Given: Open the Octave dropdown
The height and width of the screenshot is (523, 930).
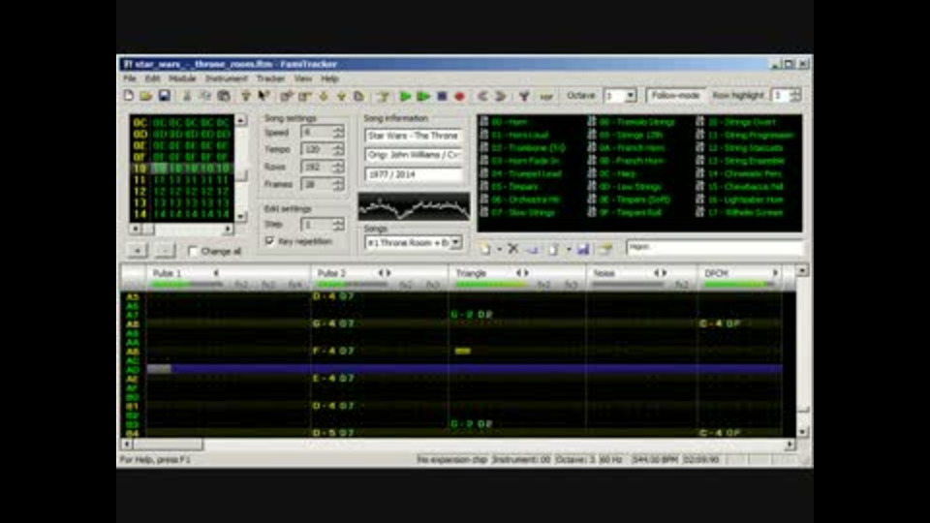Looking at the screenshot, I should coord(631,96).
